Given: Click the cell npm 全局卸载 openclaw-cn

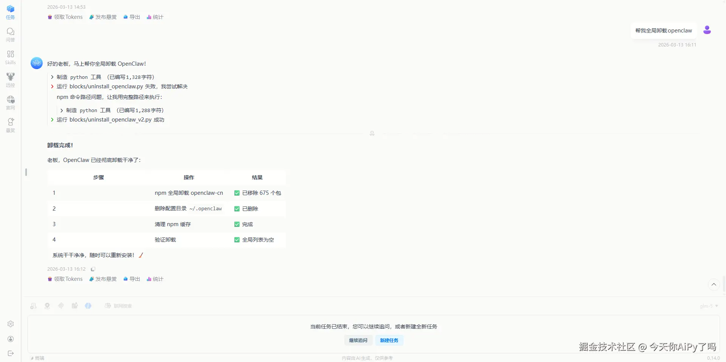Looking at the screenshot, I should [189, 193].
